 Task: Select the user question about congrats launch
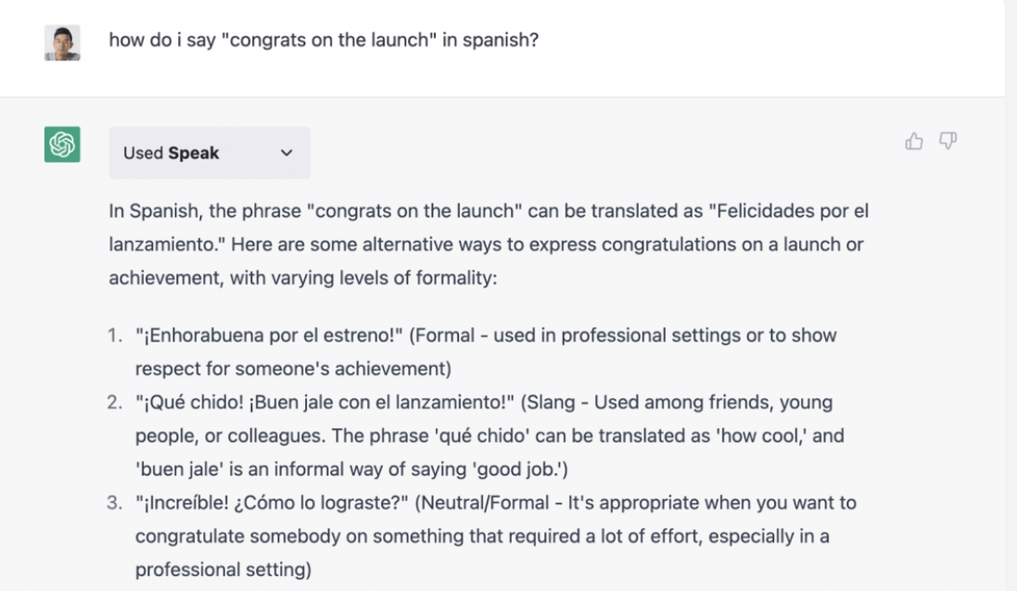point(324,40)
